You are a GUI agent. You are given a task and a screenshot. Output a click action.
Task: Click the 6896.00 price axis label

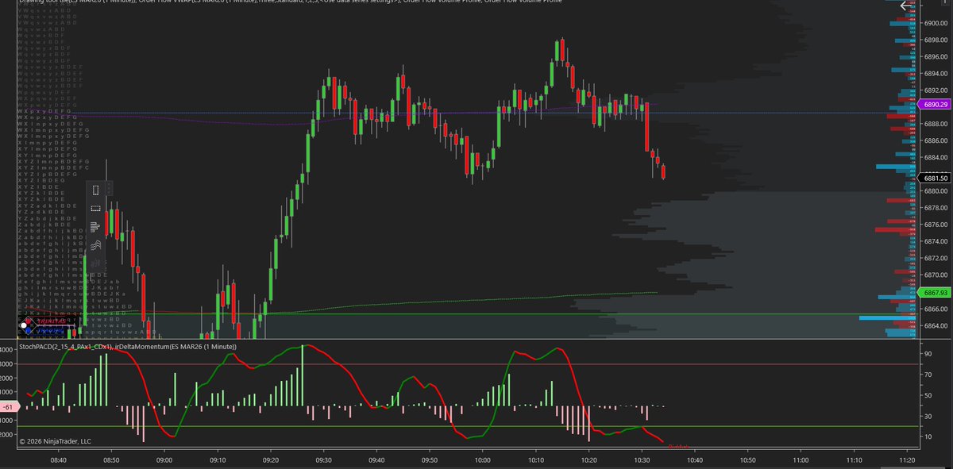click(x=936, y=57)
